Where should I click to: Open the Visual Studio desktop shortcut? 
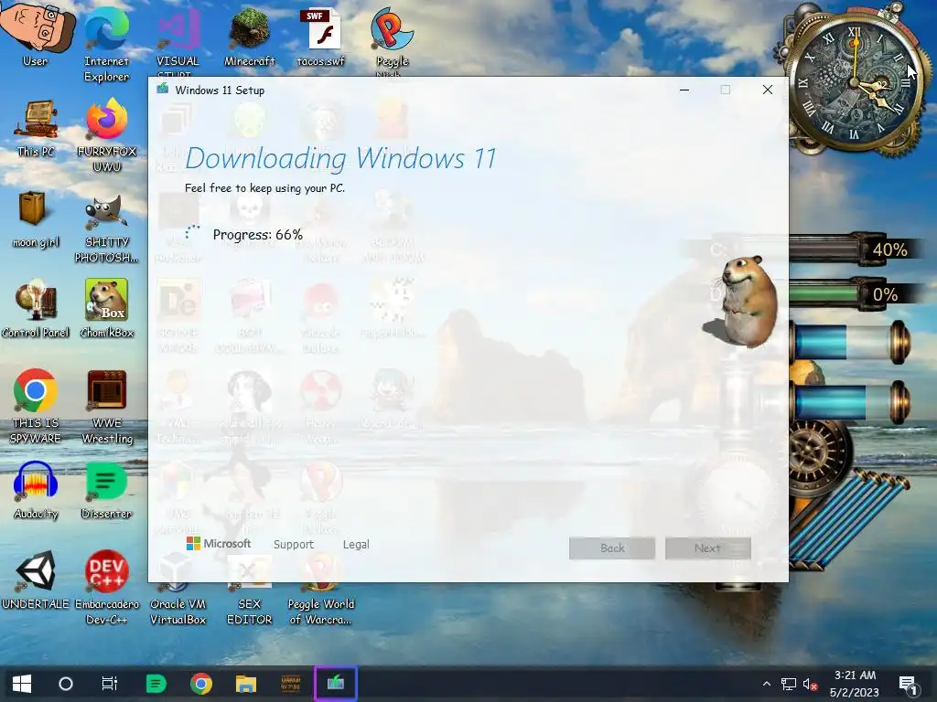(178, 40)
